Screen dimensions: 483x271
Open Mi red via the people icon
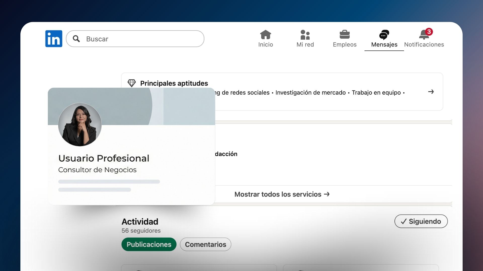click(305, 35)
